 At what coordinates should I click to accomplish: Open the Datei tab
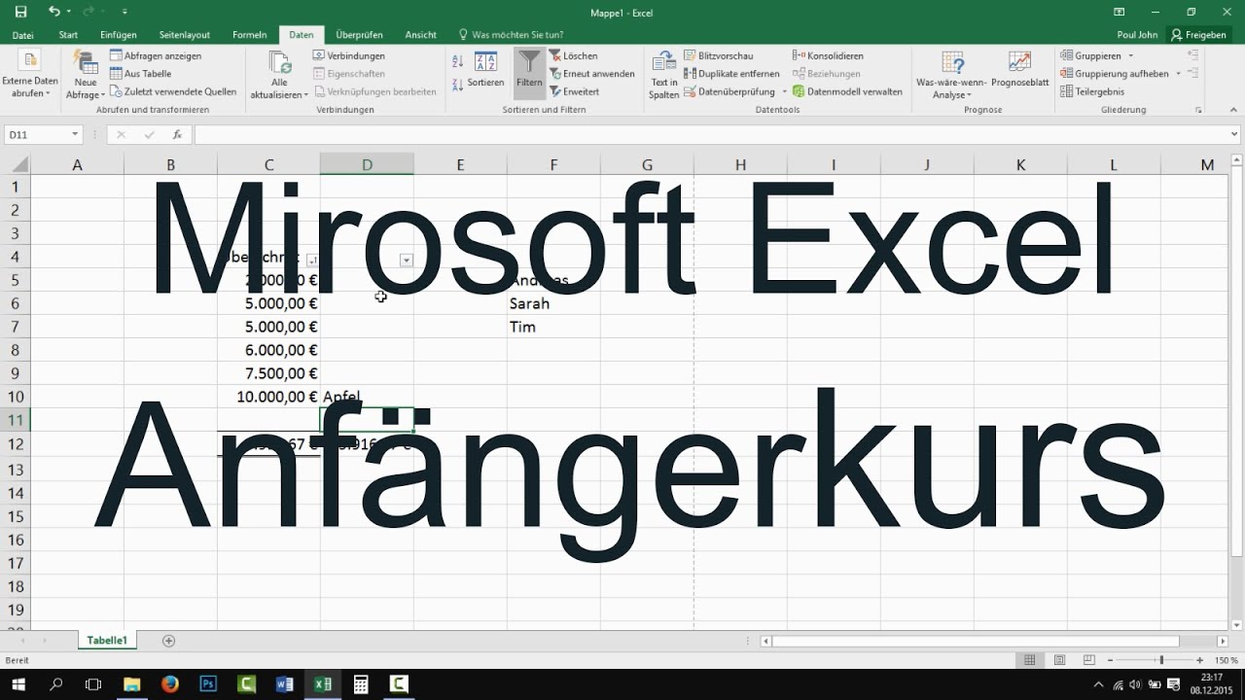click(22, 35)
